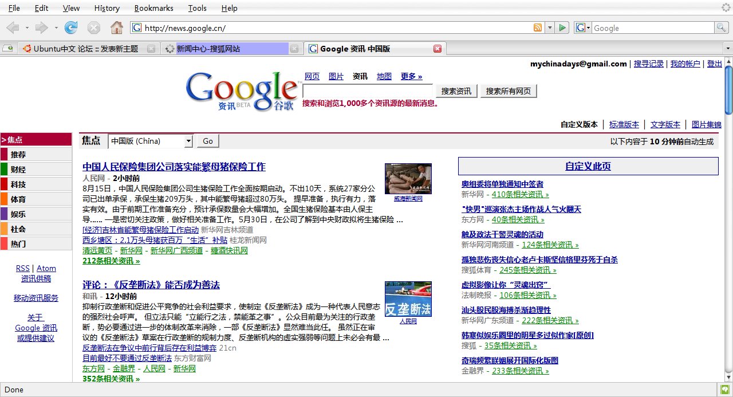
Task: Open the 中国版 (China) edition dropdown
Action: [151, 141]
